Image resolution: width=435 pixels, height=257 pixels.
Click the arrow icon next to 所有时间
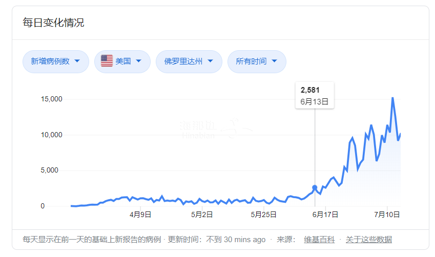275,61
